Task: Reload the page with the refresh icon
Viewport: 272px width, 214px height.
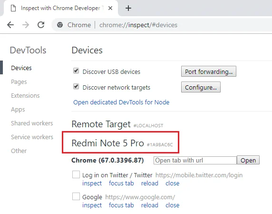Action: pyautogui.click(x=41, y=25)
